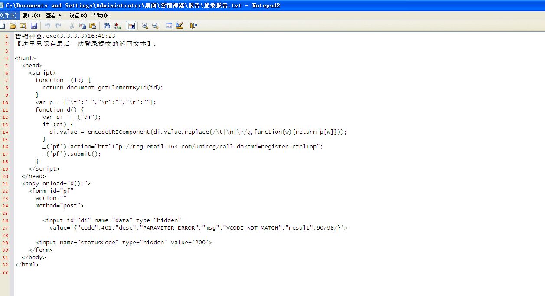Zoom in with the magnifier plus icon
545x296 pixels.
click(x=145, y=26)
